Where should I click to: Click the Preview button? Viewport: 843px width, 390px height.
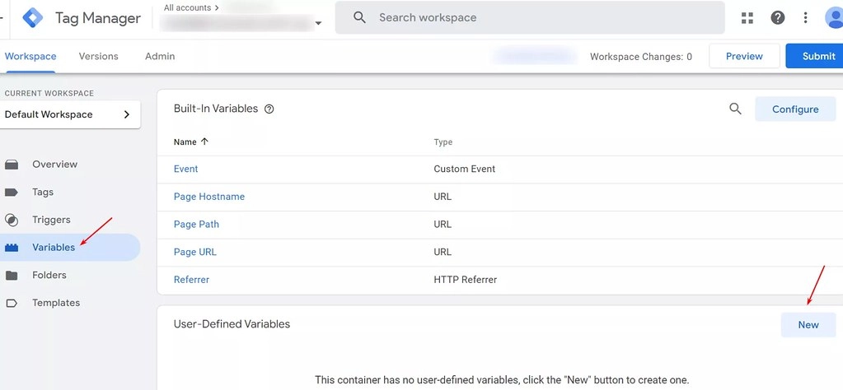(744, 56)
